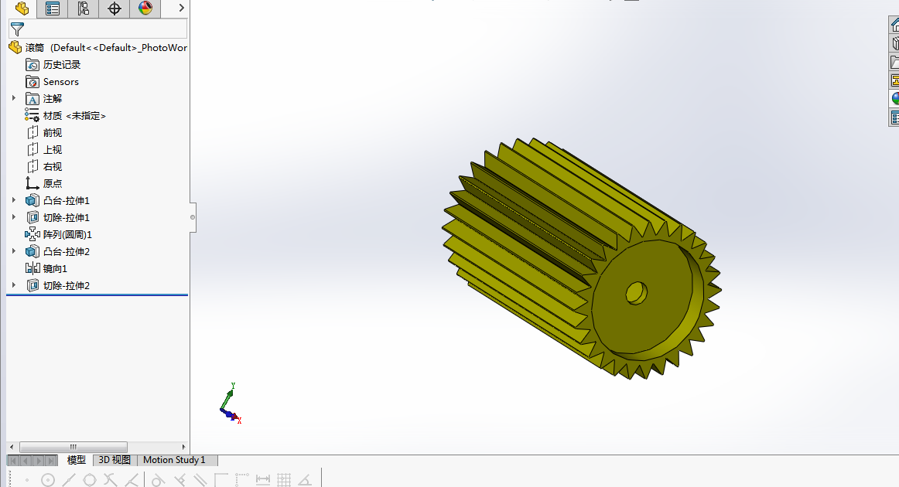899x487 pixels.
Task: Select the 镜向1 mirror feature
Action: pyautogui.click(x=46, y=268)
